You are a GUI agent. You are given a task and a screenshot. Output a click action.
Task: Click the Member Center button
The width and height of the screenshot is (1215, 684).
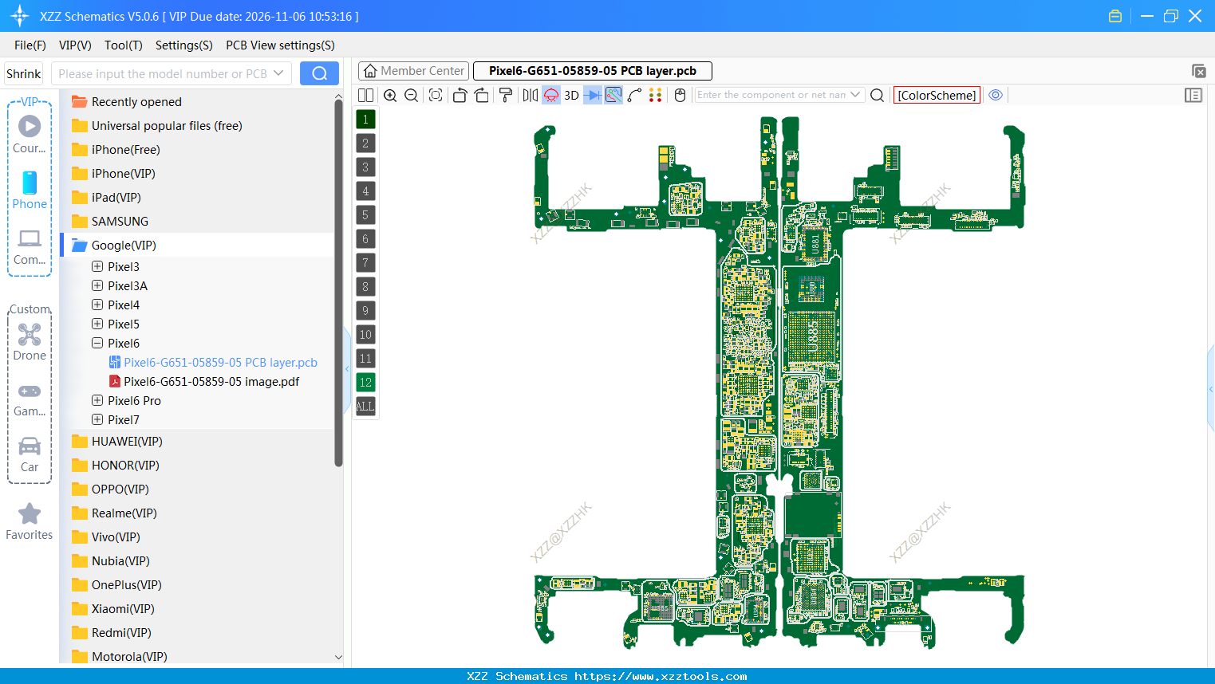(413, 70)
